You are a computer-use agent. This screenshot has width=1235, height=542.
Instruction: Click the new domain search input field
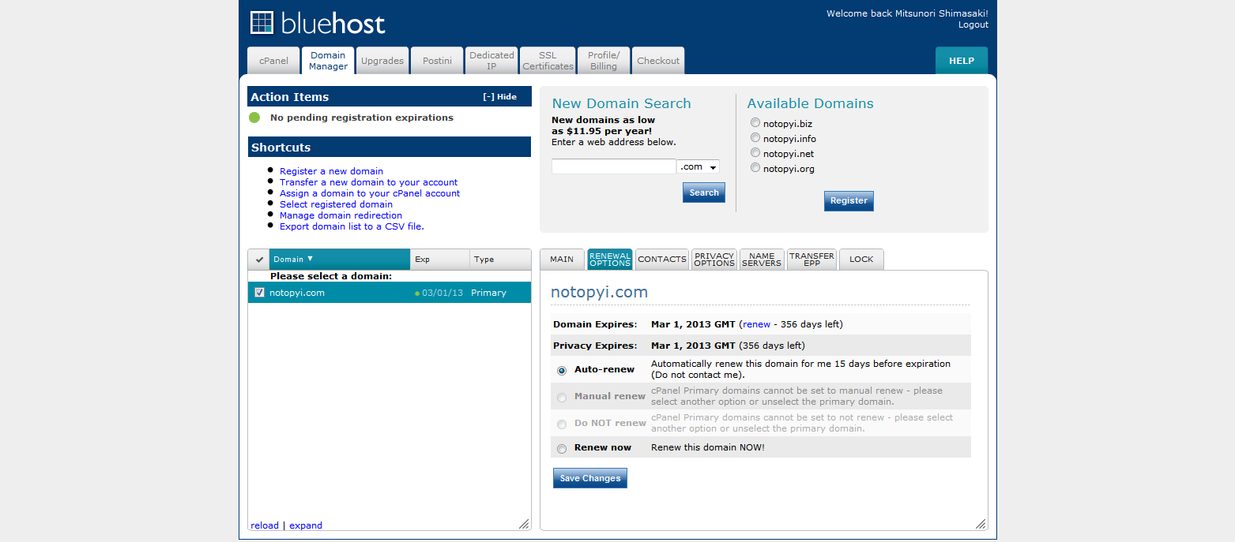[x=614, y=166]
